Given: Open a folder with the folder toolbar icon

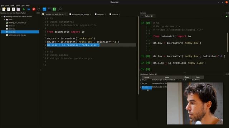Looking at the screenshot, I should pyautogui.click(x=18, y=9).
